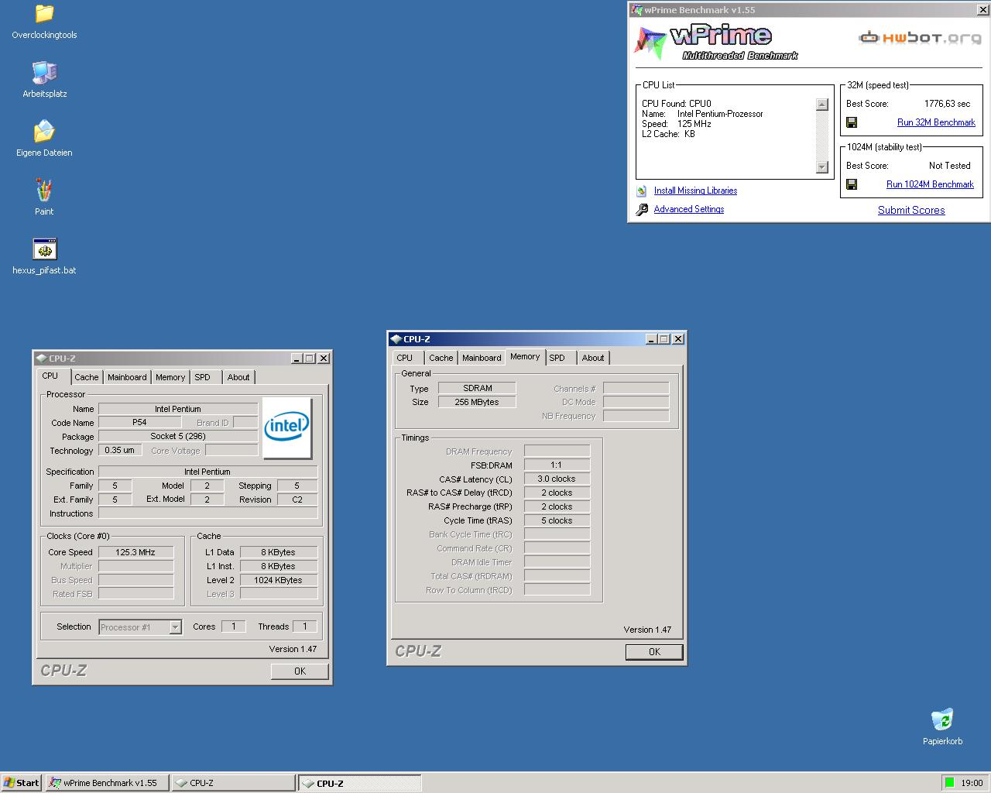Click the green tray icon near clock

click(950, 783)
